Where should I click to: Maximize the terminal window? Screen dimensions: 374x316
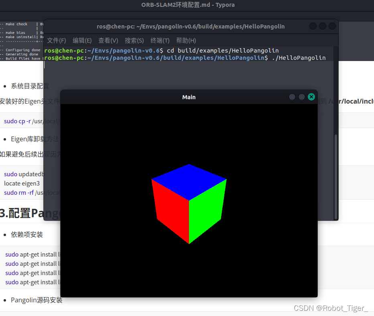tap(323, 26)
